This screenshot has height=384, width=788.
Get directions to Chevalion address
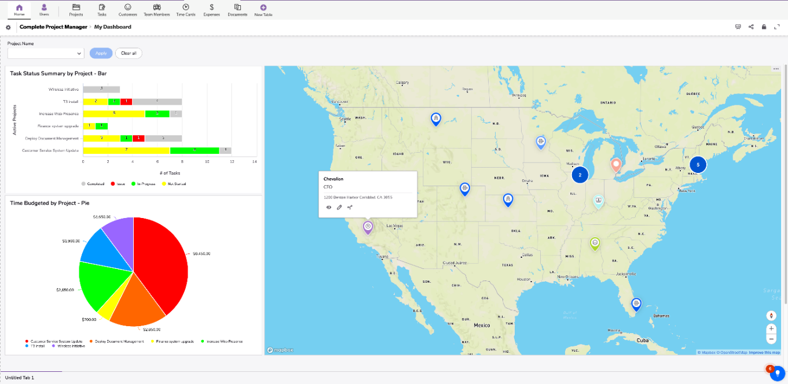click(x=350, y=207)
